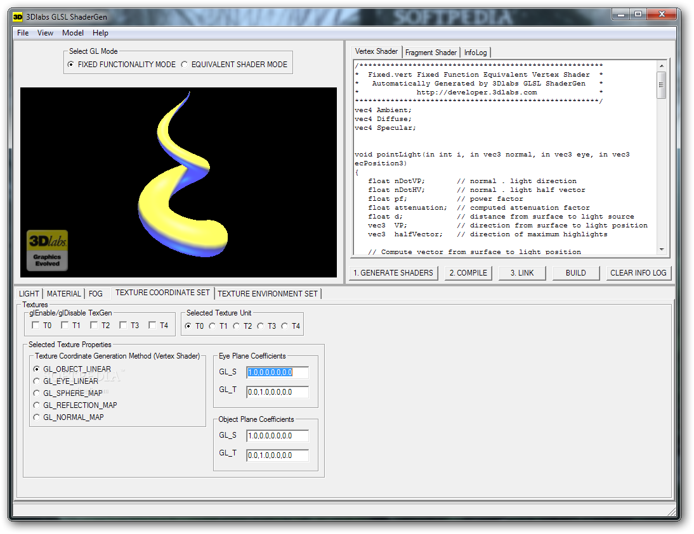Switch to the Vertex Shader tab
Image resolution: width=694 pixels, height=534 pixels.
[376, 52]
